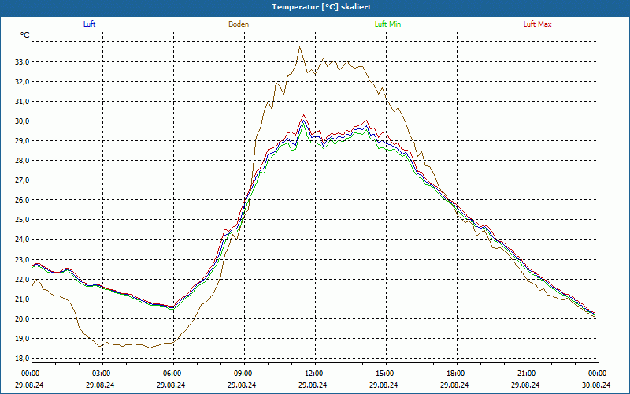Click the '31,0' y-axis value
The image size is (630, 394).
22,102
